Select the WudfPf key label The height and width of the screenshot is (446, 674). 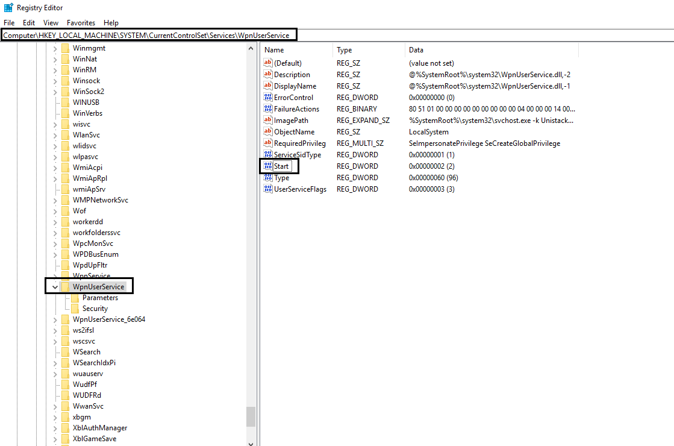pyautogui.click(x=85, y=385)
